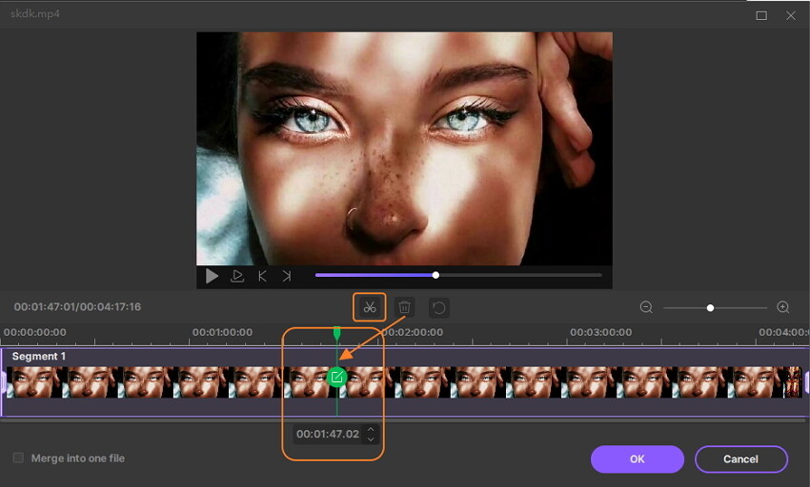Click the green edit marker on playhead
The height and width of the screenshot is (487, 810).
pos(336,378)
